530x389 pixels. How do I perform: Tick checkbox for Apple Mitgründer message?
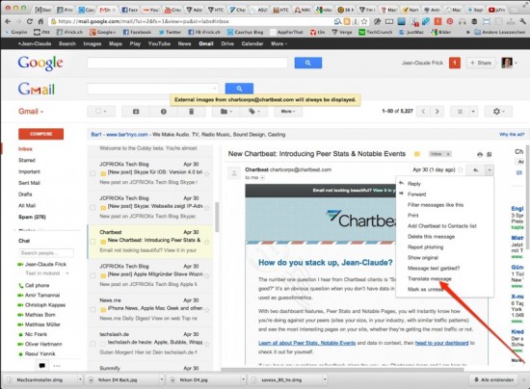pyautogui.click(x=93, y=275)
